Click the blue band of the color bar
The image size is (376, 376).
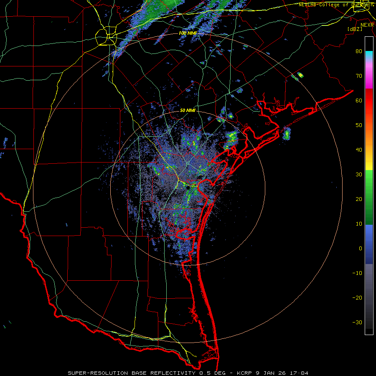point(369,244)
